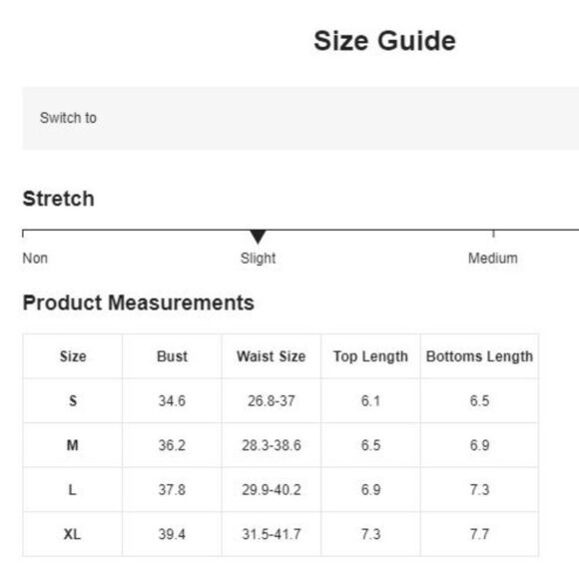Click the black Slight stretch marker triangle
Image resolution: width=579 pixels, height=579 pixels.
pyautogui.click(x=258, y=237)
